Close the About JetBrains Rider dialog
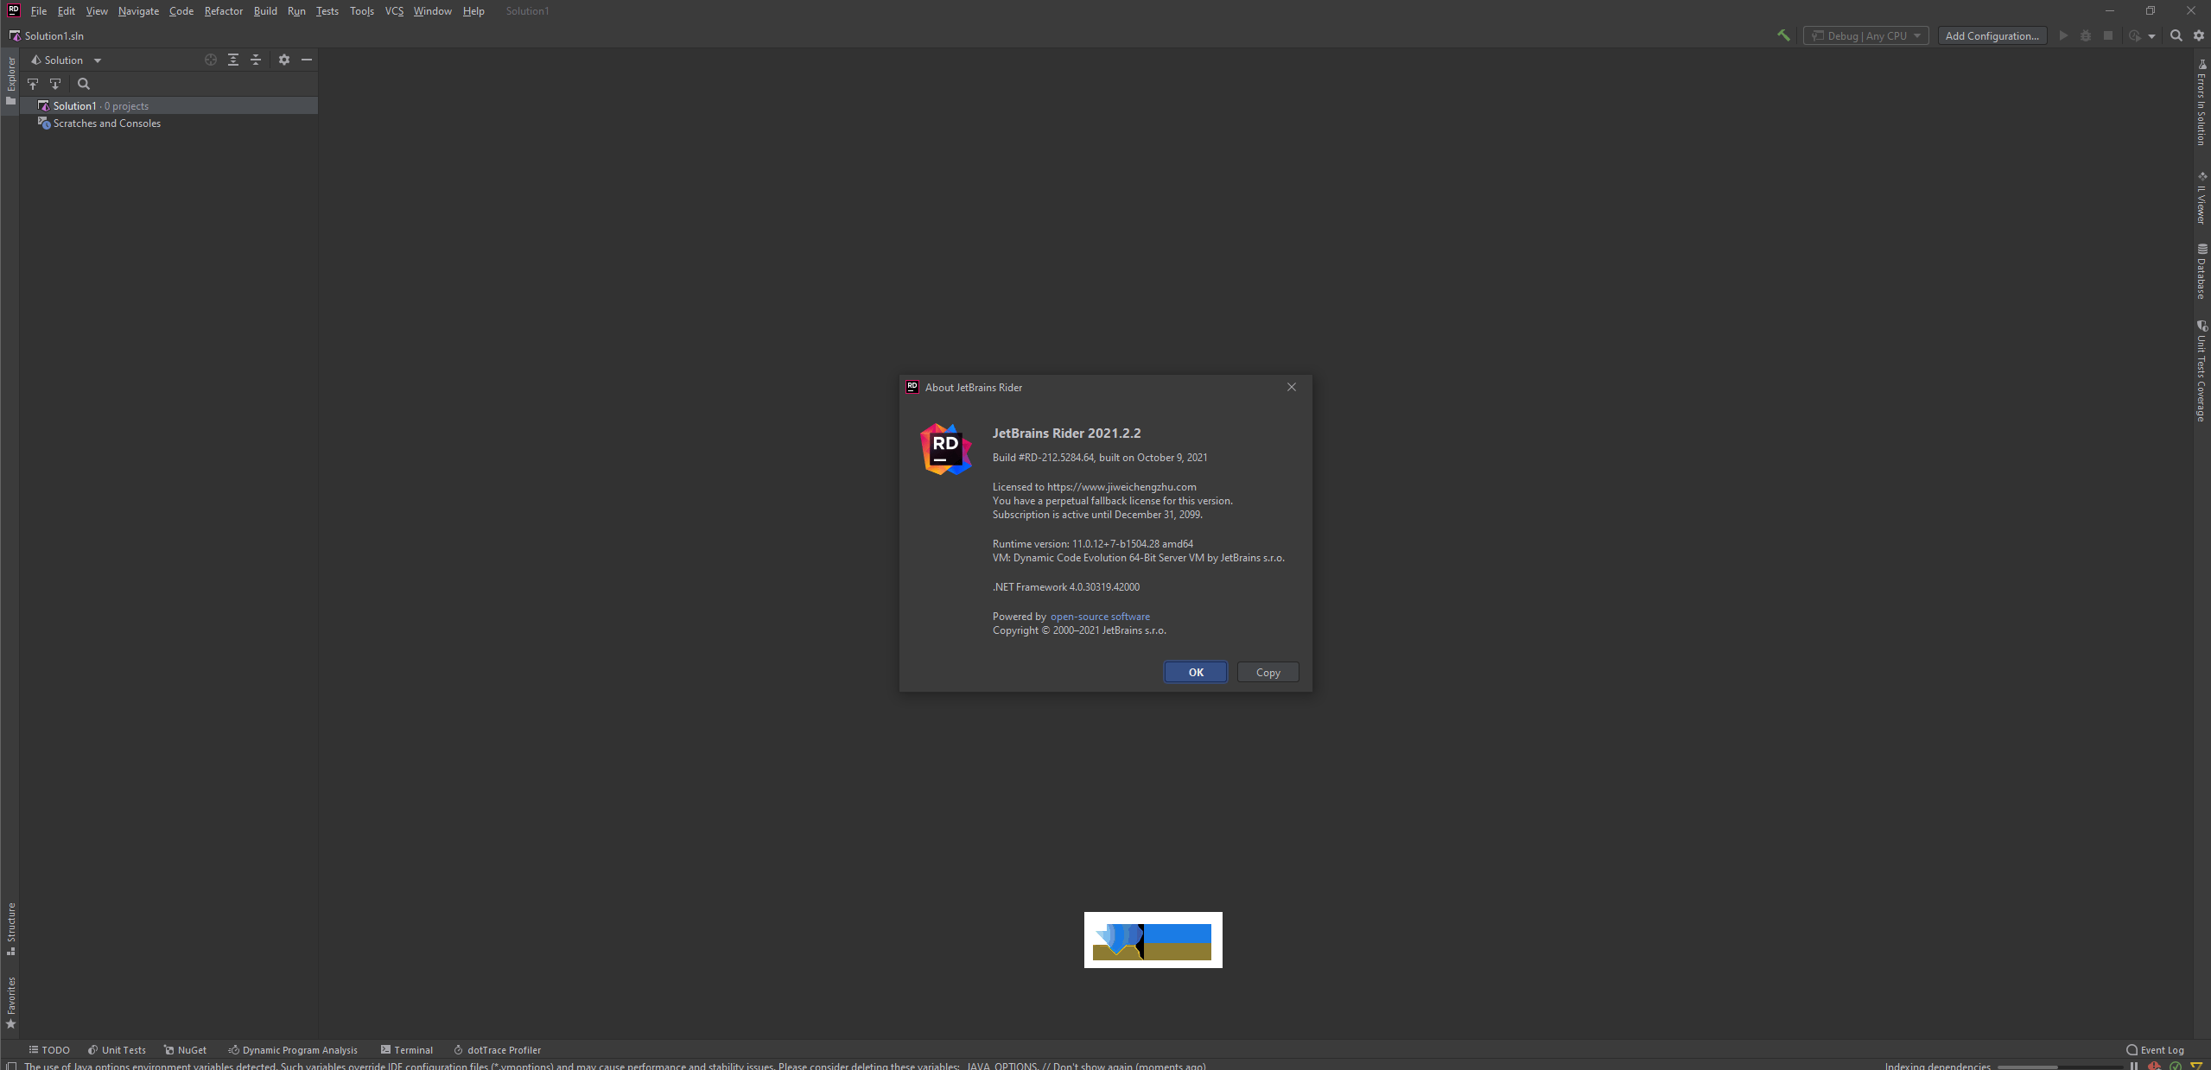This screenshot has width=2211, height=1070. pyautogui.click(x=1292, y=387)
